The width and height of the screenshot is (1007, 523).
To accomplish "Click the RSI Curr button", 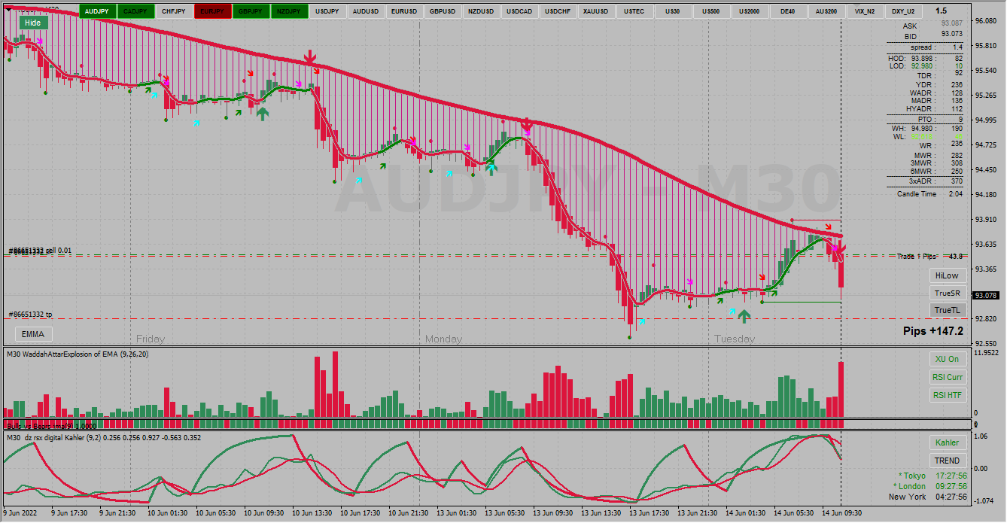I will [x=947, y=377].
